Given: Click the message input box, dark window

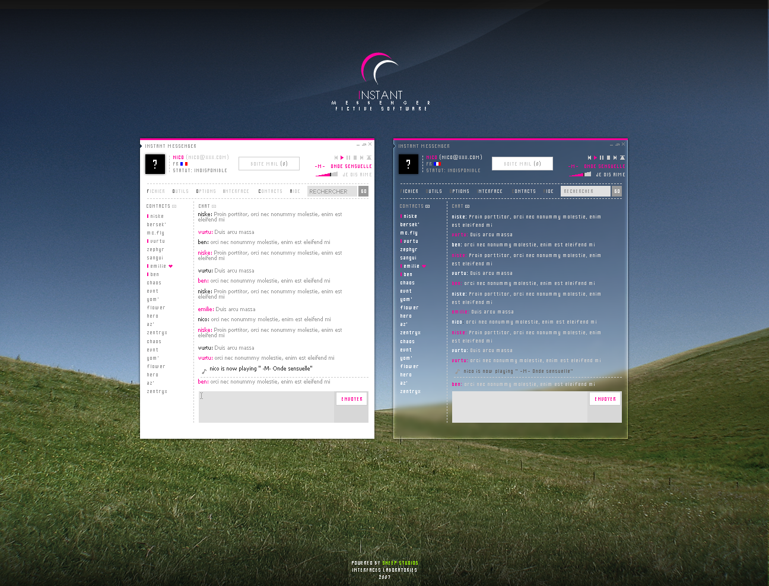Looking at the screenshot, I should pos(520,407).
